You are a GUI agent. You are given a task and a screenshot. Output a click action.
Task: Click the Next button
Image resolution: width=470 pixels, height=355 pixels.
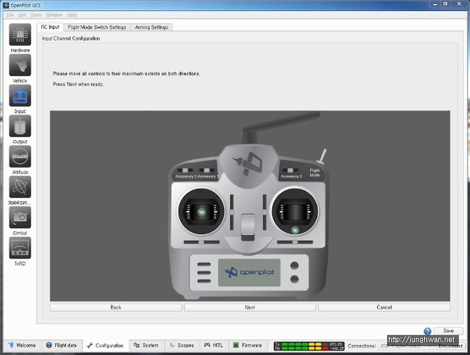(249, 307)
